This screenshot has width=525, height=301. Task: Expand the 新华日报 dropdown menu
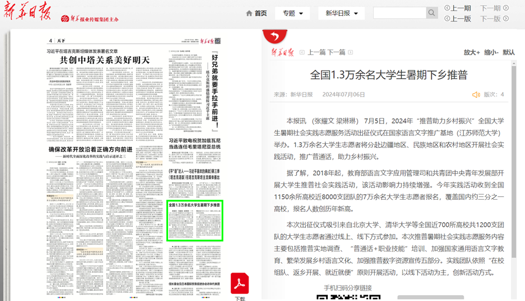coord(341,13)
